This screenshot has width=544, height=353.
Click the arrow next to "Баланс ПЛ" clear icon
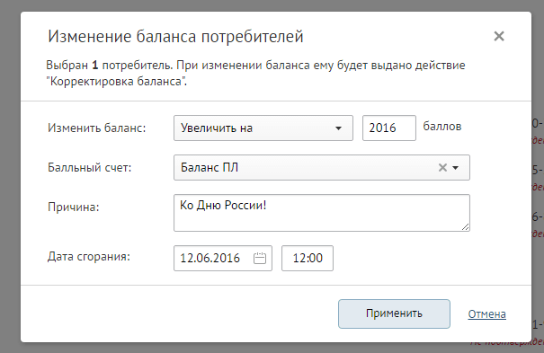(456, 168)
